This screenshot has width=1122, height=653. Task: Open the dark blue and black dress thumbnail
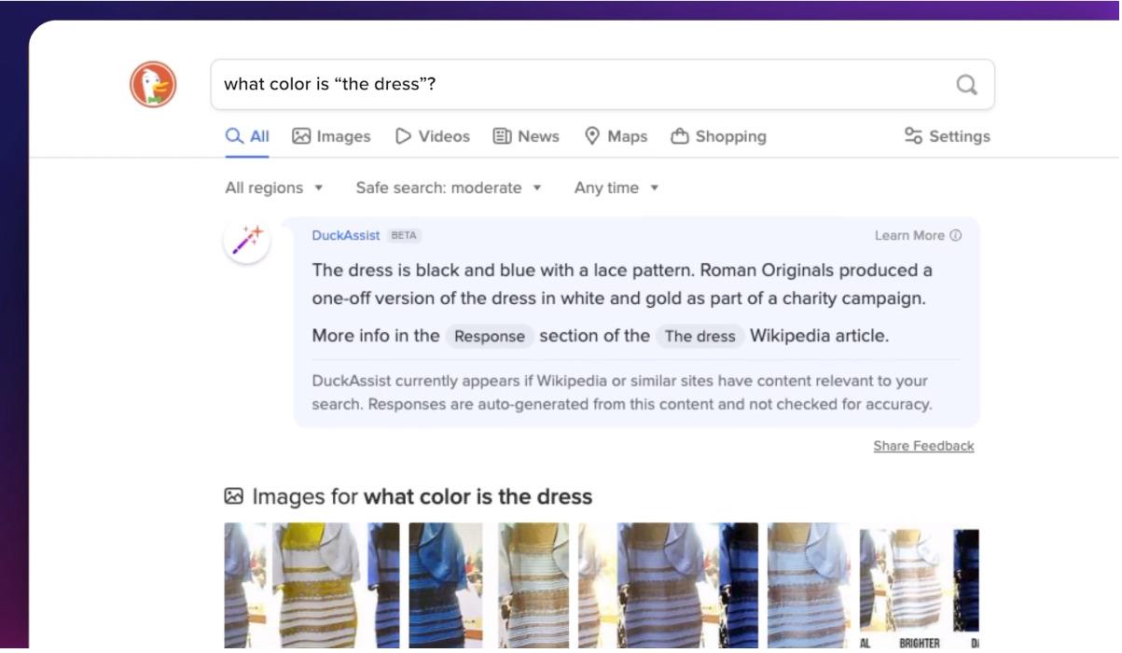click(445, 586)
